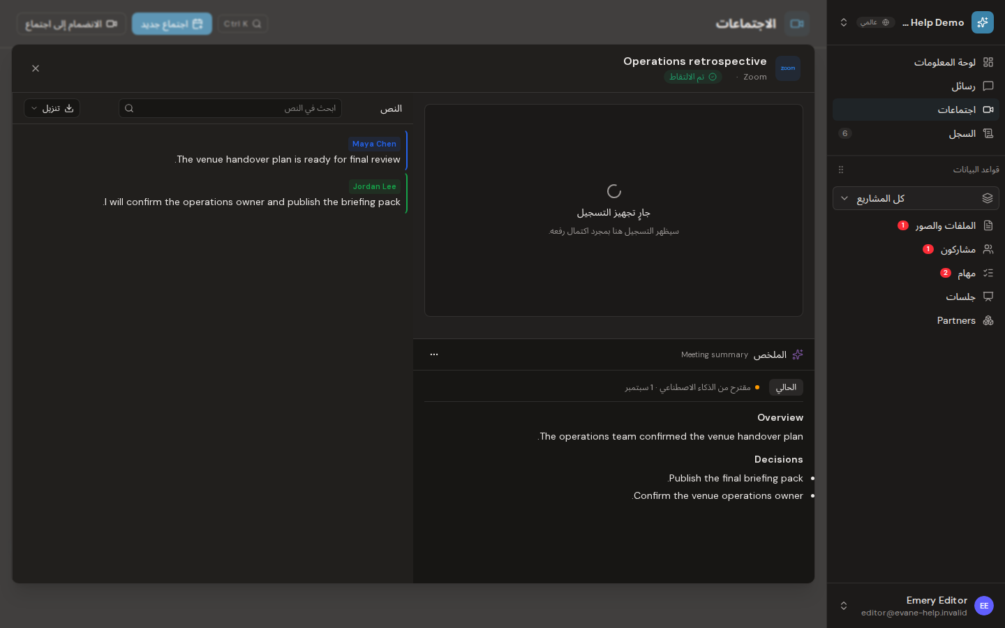Click the تم الالتقاط captured status badge

tap(693, 77)
